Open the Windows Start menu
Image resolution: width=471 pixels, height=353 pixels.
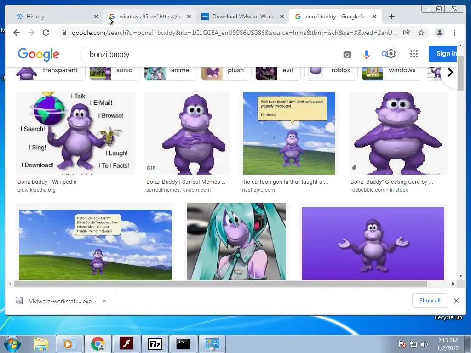tap(12, 344)
